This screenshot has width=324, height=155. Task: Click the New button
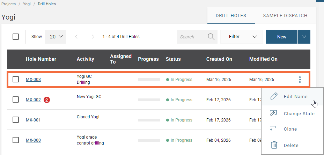point(281,37)
